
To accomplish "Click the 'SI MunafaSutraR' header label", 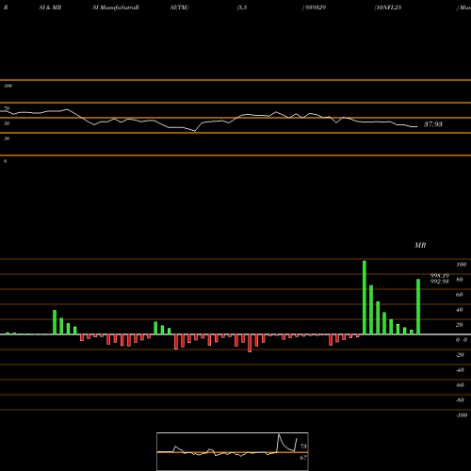I will coord(116,8).
